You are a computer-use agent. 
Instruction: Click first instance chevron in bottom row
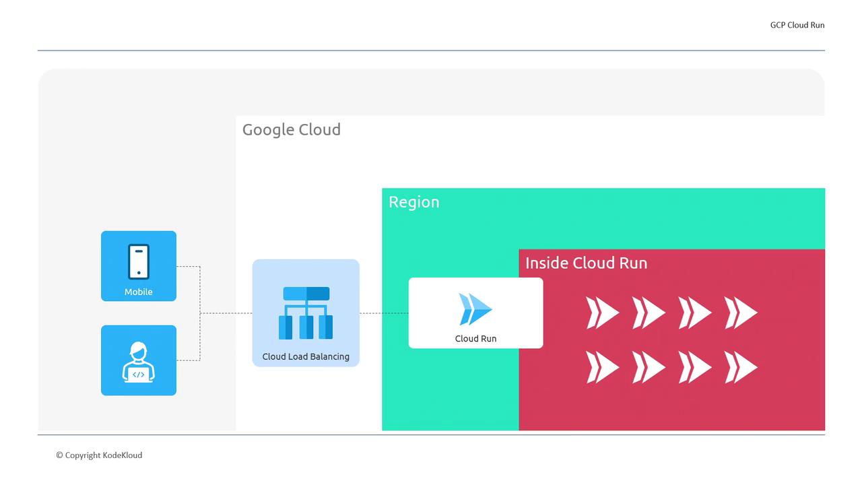coord(603,367)
